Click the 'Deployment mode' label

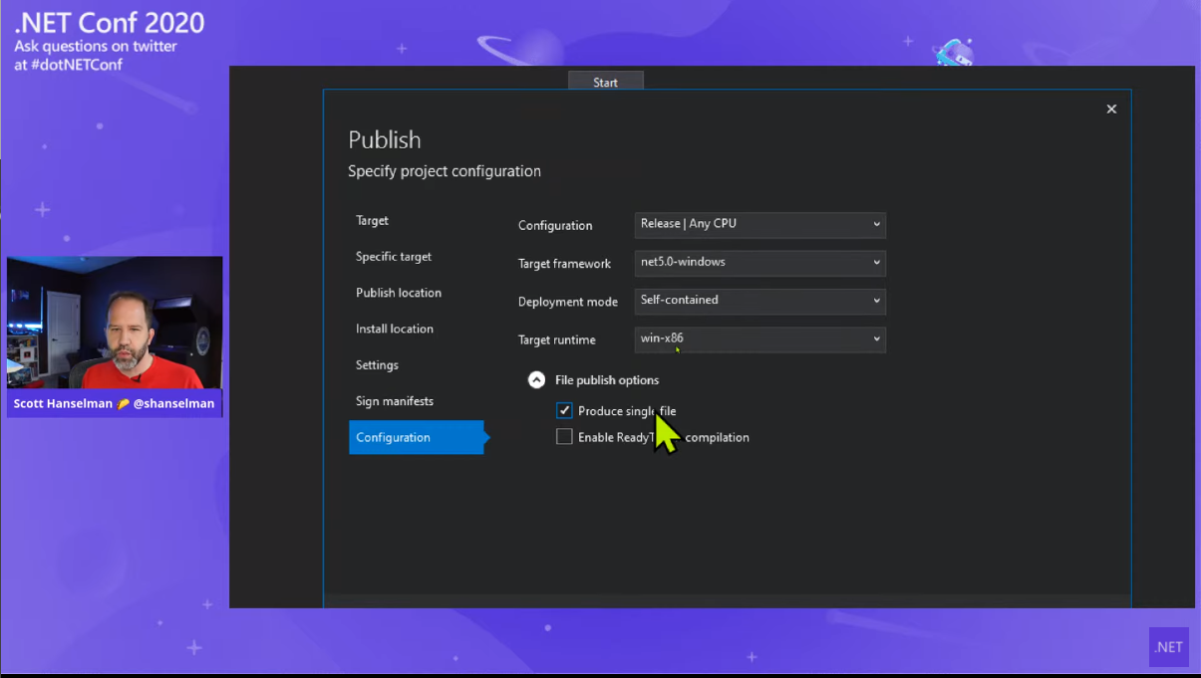tap(568, 302)
